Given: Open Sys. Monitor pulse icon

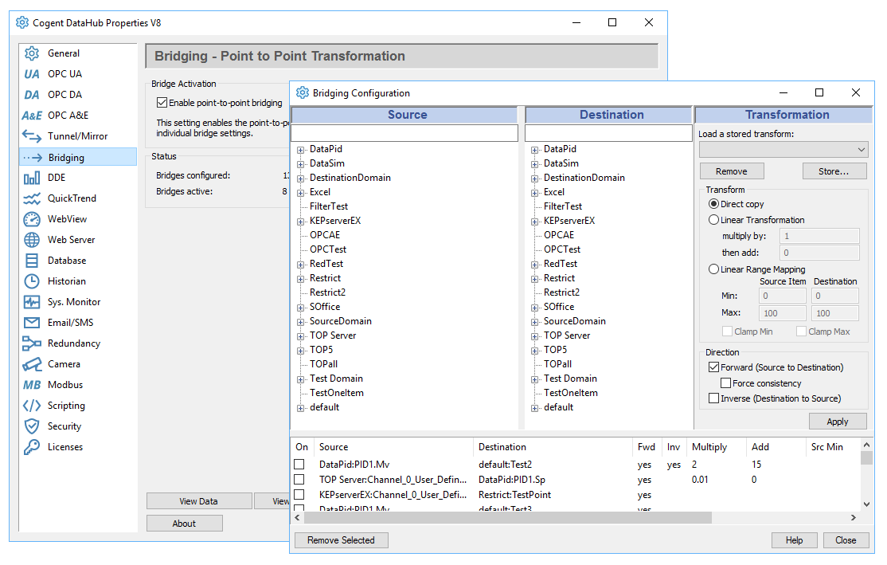Looking at the screenshot, I should [x=32, y=302].
